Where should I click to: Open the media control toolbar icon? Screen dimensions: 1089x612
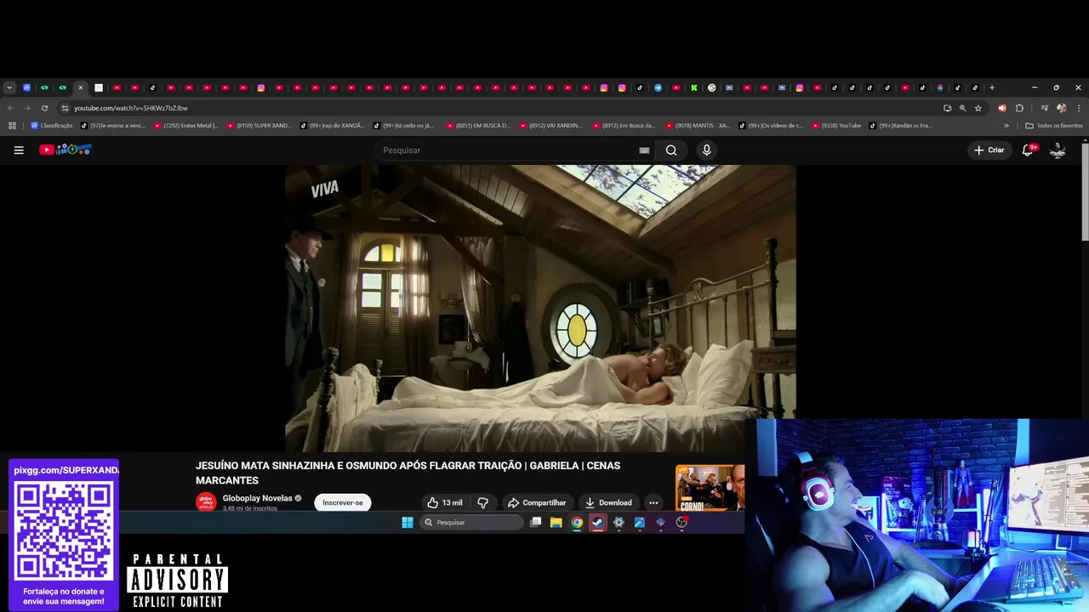coord(1044,108)
